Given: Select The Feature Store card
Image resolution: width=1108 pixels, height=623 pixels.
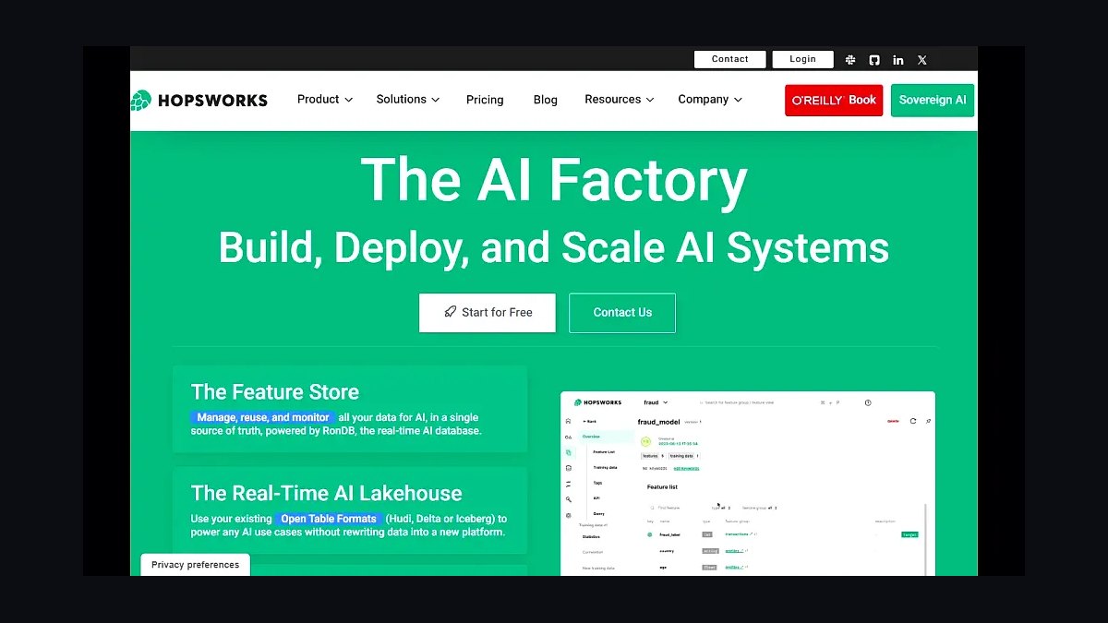Looking at the screenshot, I should [x=350, y=409].
